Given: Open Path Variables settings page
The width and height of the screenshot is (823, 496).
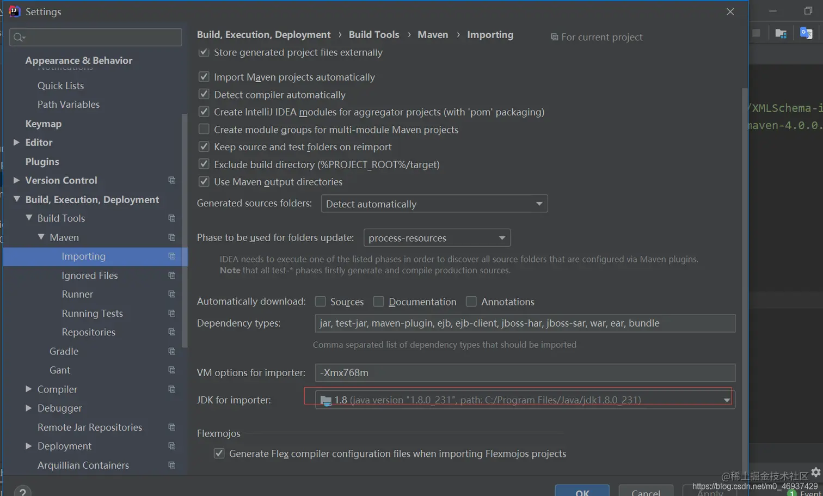Looking at the screenshot, I should pos(69,104).
